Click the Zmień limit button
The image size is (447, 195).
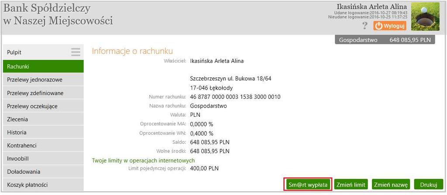click(x=351, y=185)
